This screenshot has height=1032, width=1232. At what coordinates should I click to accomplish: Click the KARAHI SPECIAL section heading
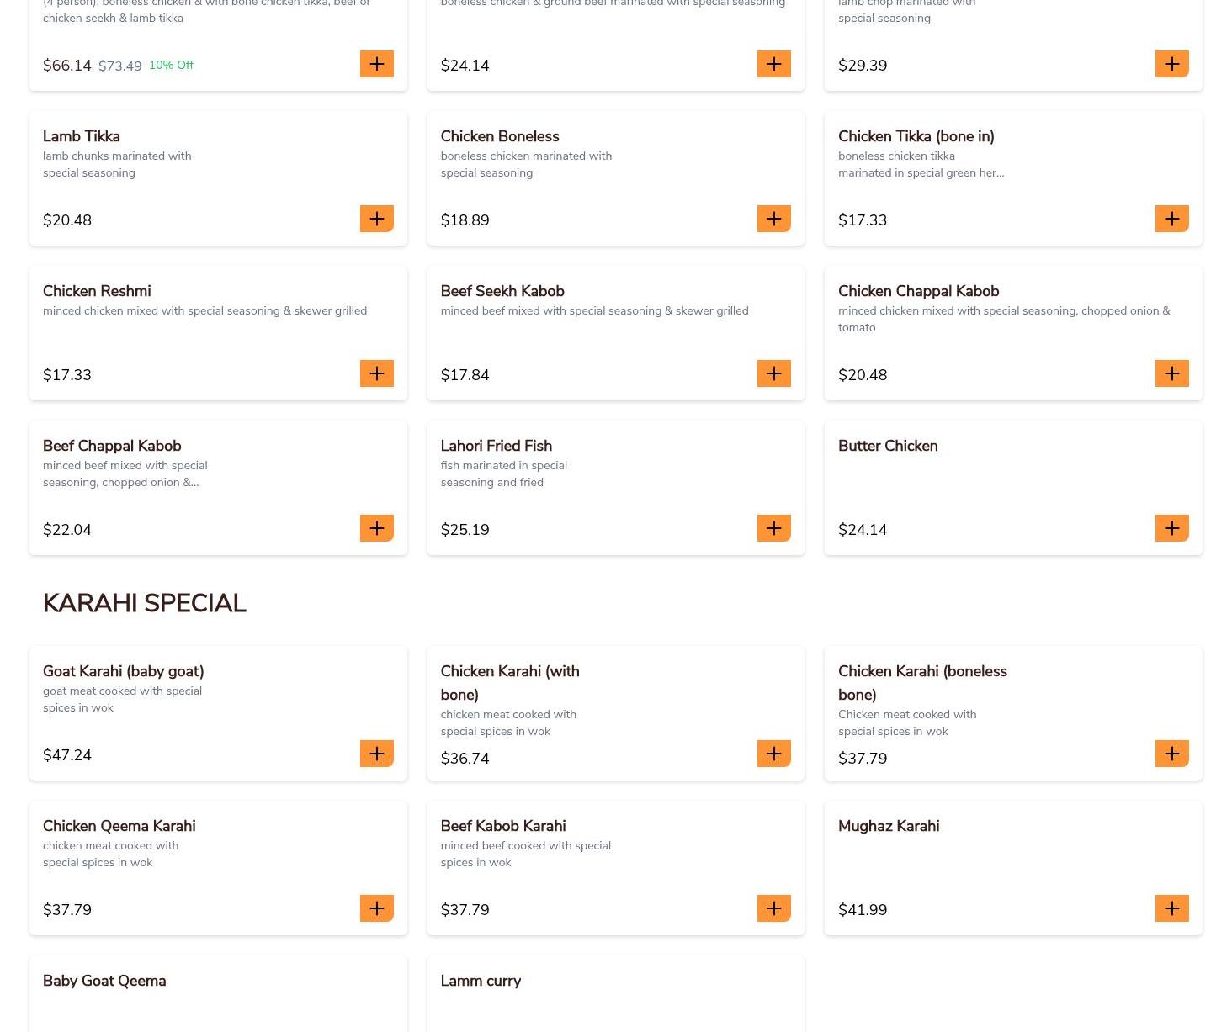tap(145, 603)
